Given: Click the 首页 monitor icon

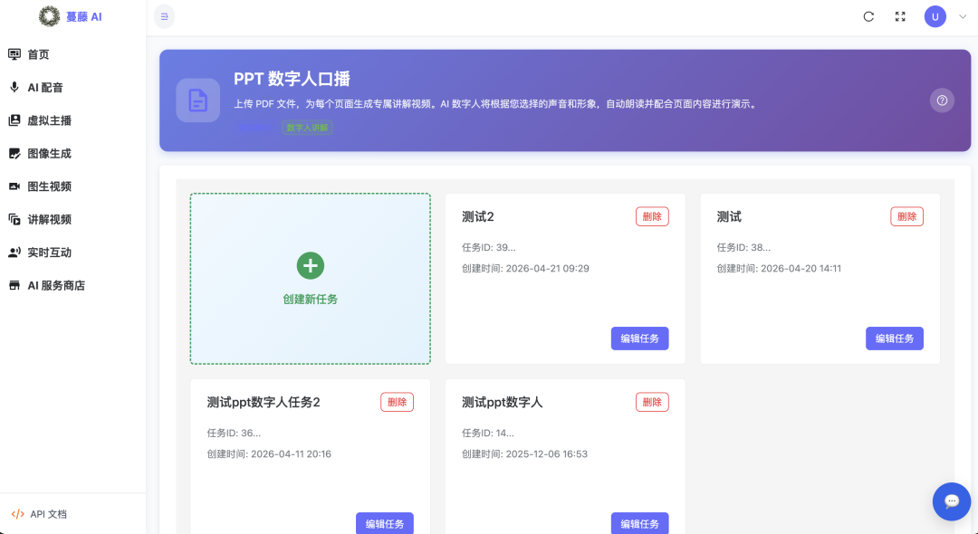Looking at the screenshot, I should click(14, 54).
